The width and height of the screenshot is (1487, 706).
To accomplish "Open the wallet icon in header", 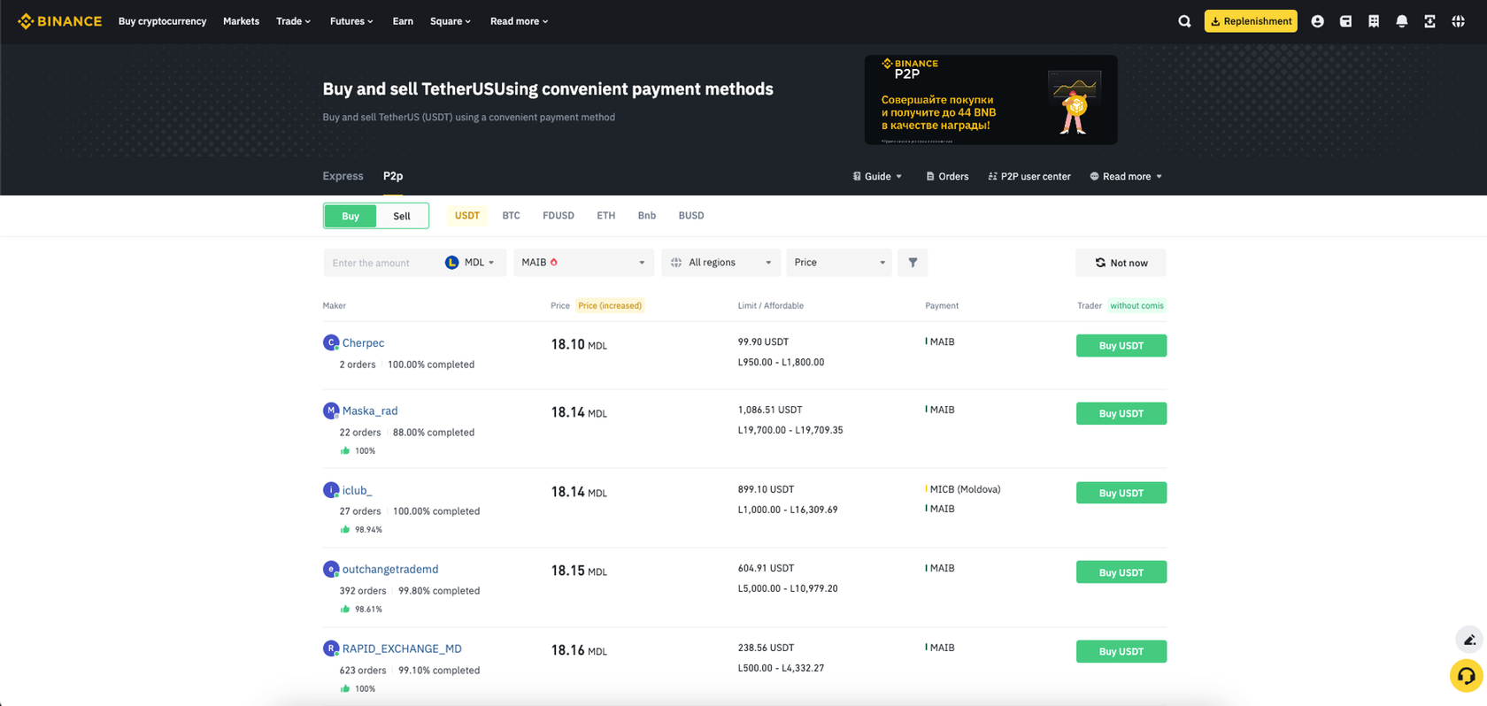I will (1345, 21).
